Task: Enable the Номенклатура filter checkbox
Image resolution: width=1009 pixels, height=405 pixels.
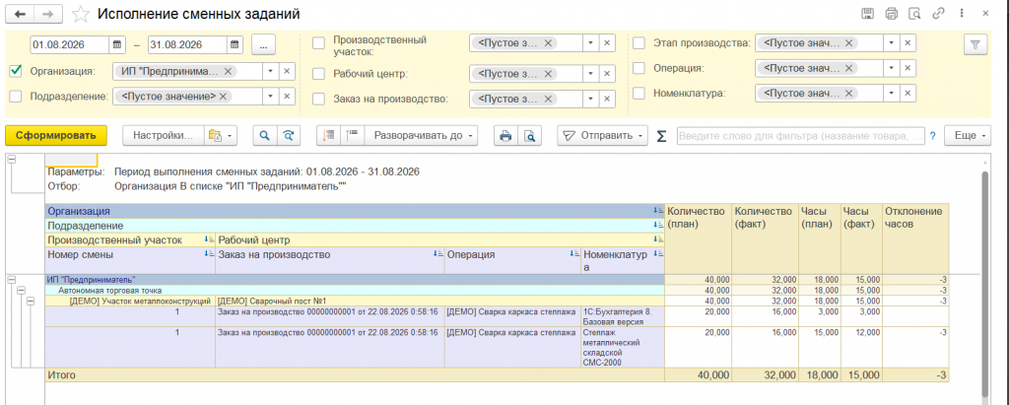Action: click(x=639, y=93)
